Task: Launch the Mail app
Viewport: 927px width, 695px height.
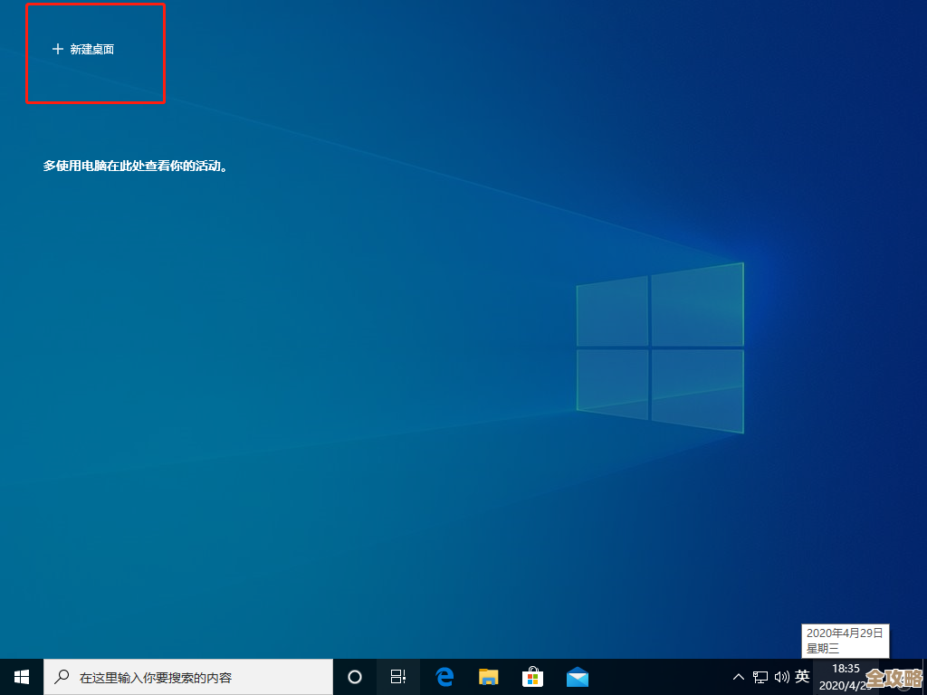Action: [577, 676]
